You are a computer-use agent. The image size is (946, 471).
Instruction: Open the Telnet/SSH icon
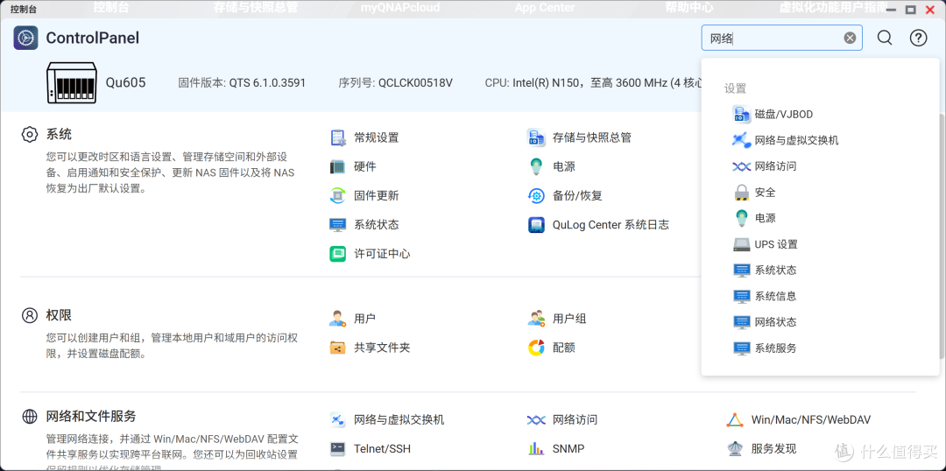click(338, 449)
